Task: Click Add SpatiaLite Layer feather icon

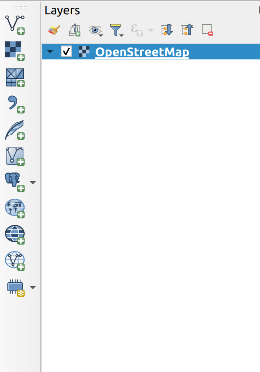Action: click(x=15, y=130)
